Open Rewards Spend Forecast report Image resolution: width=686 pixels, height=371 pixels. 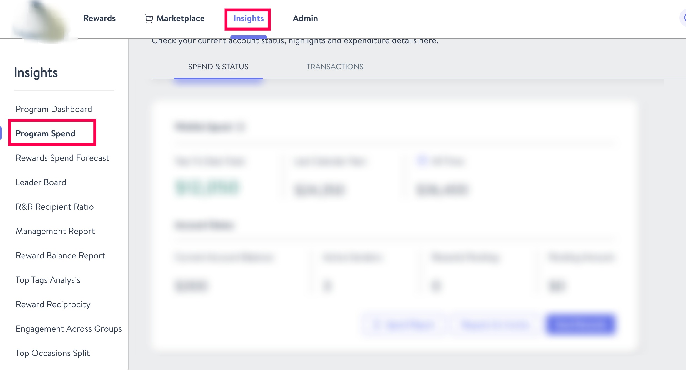[62, 158]
